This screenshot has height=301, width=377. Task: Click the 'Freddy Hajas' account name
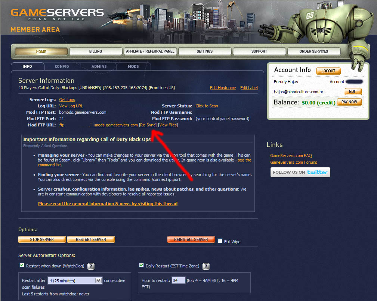[x=286, y=82]
